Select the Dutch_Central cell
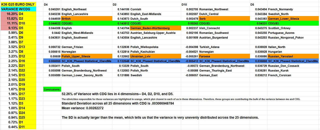 tap(224, 14)
